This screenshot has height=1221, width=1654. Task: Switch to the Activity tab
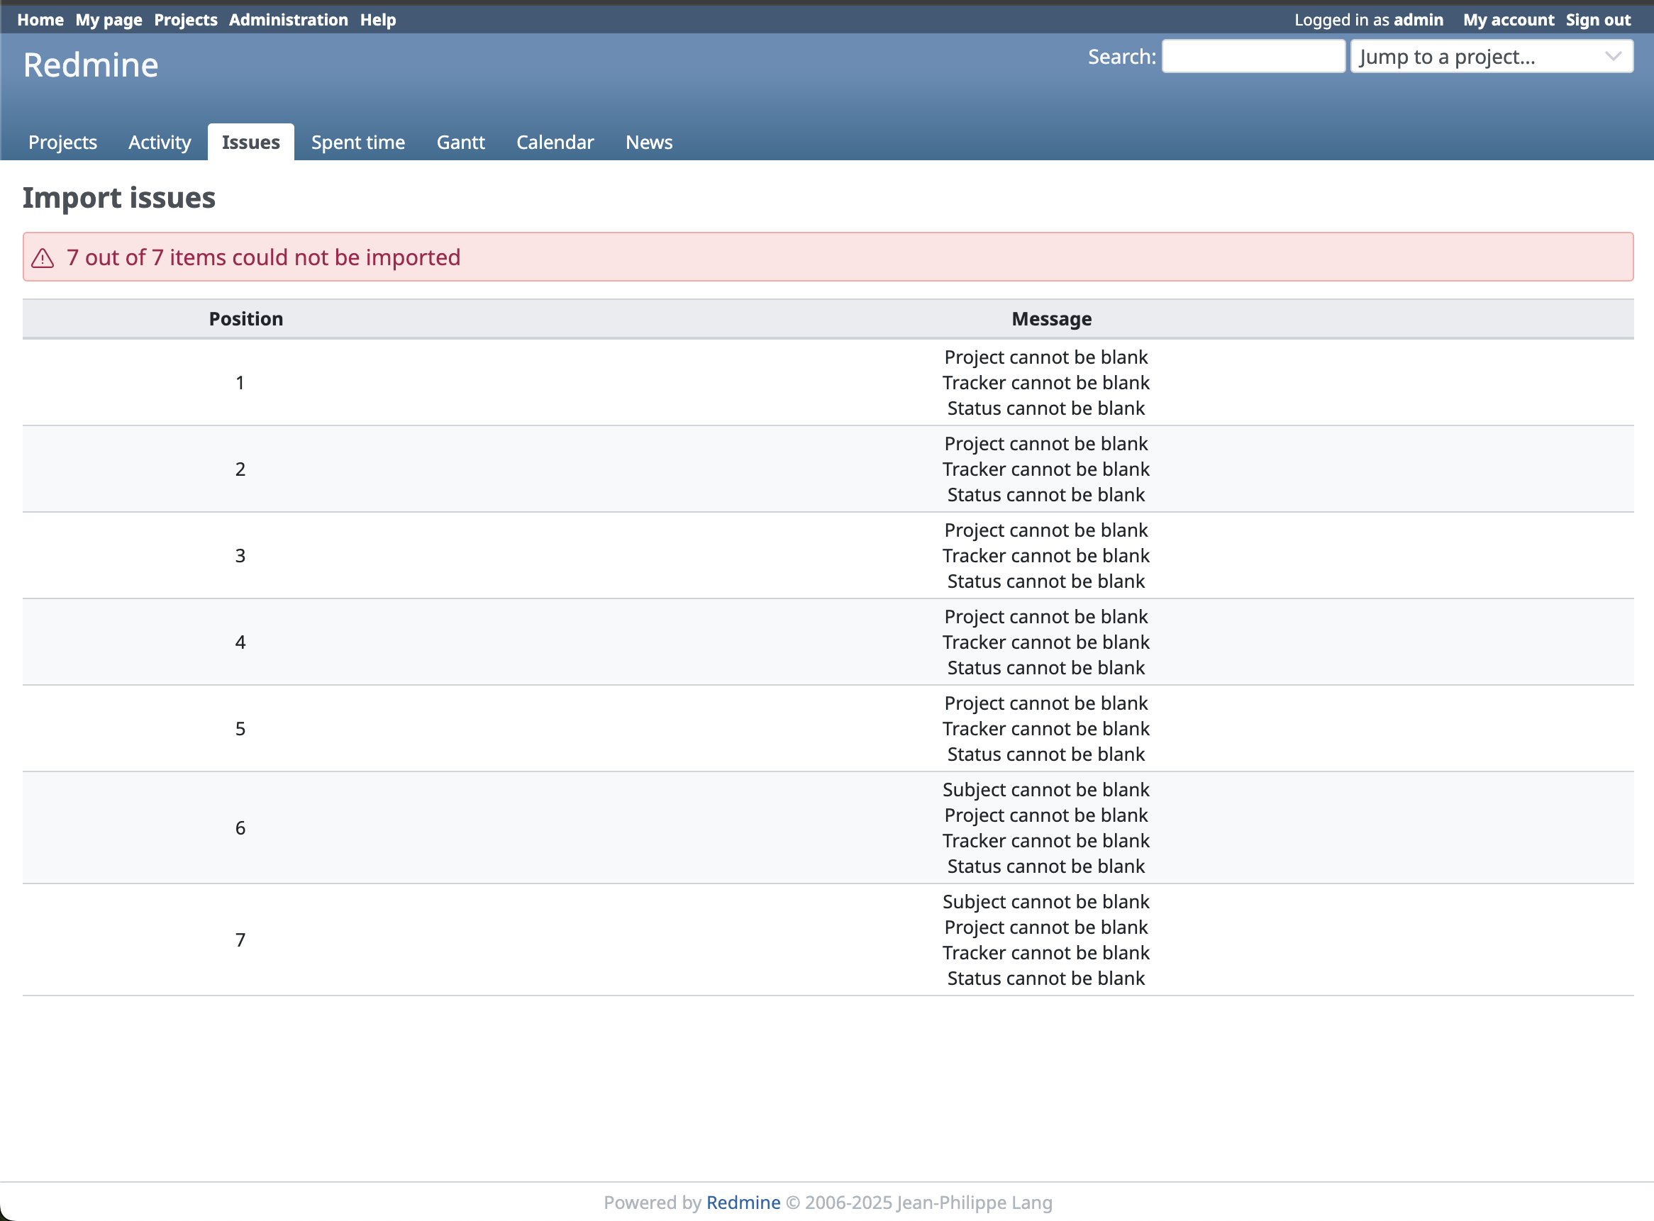[x=160, y=142]
